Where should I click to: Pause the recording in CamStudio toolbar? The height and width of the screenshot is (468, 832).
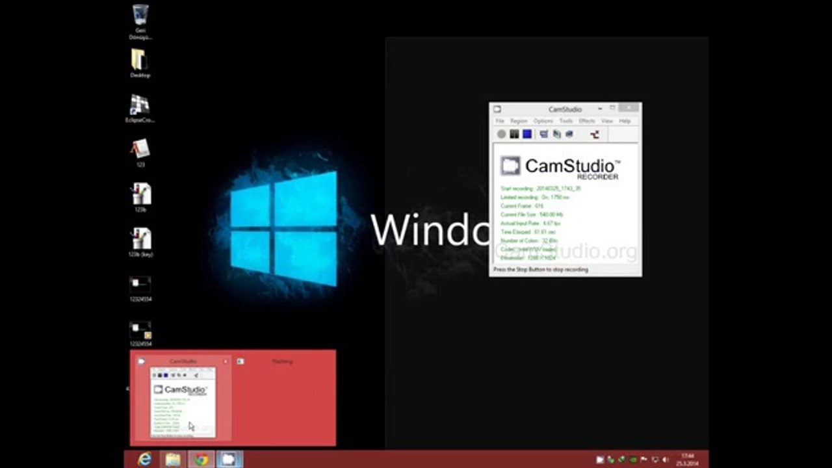pos(514,135)
